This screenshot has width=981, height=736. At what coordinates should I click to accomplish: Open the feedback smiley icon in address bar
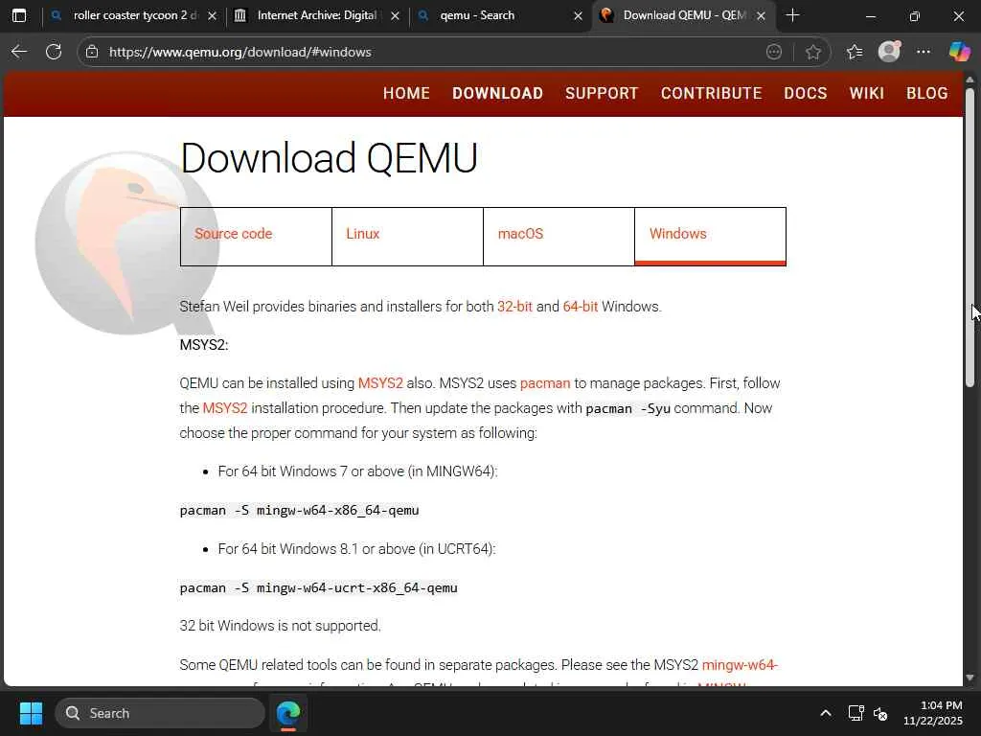(x=774, y=52)
